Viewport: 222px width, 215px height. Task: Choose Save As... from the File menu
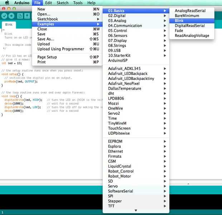click(67, 39)
